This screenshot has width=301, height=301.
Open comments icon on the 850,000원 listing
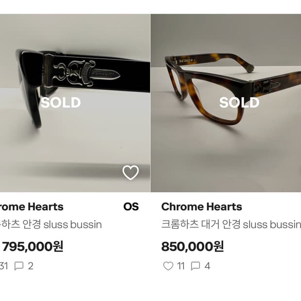[196, 266]
